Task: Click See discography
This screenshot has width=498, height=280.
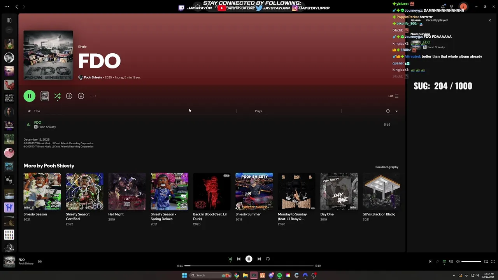Action: coord(387,167)
